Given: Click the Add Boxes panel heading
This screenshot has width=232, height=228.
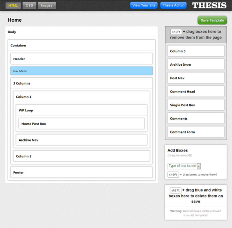Looking at the screenshot, I should point(178,150).
